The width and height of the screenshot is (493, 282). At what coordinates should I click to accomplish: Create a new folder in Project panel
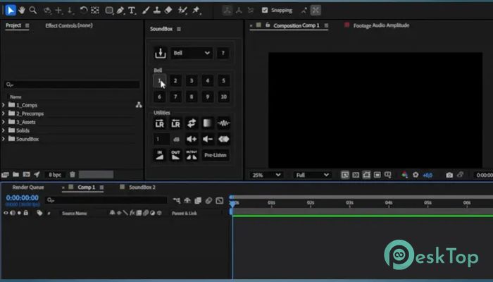click(x=15, y=174)
